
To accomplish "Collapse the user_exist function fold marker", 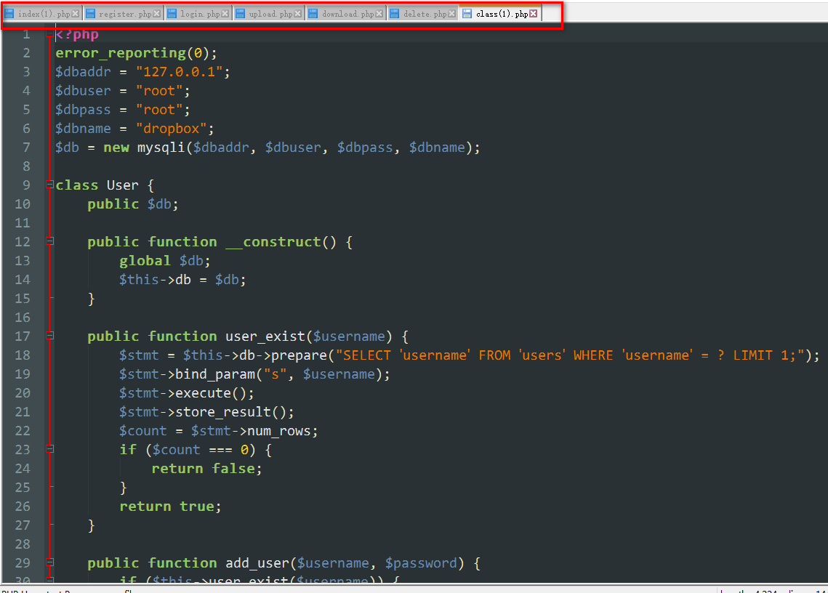I will tap(49, 336).
